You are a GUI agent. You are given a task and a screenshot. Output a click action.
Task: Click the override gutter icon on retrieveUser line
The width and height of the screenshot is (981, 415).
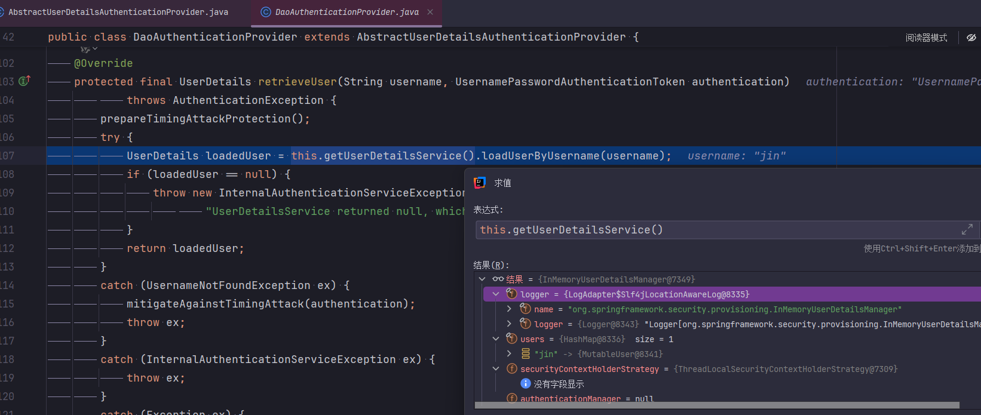click(x=24, y=81)
